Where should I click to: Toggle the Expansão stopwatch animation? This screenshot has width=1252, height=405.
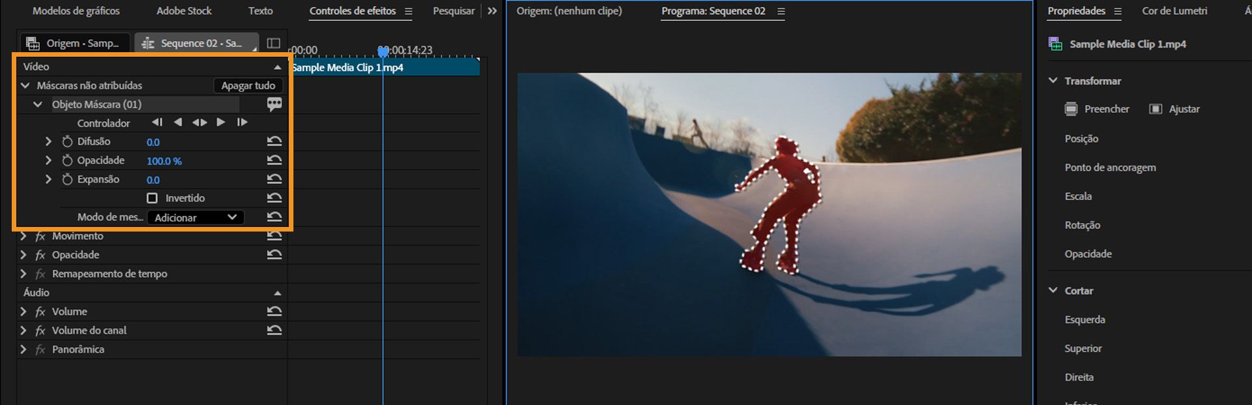click(67, 179)
